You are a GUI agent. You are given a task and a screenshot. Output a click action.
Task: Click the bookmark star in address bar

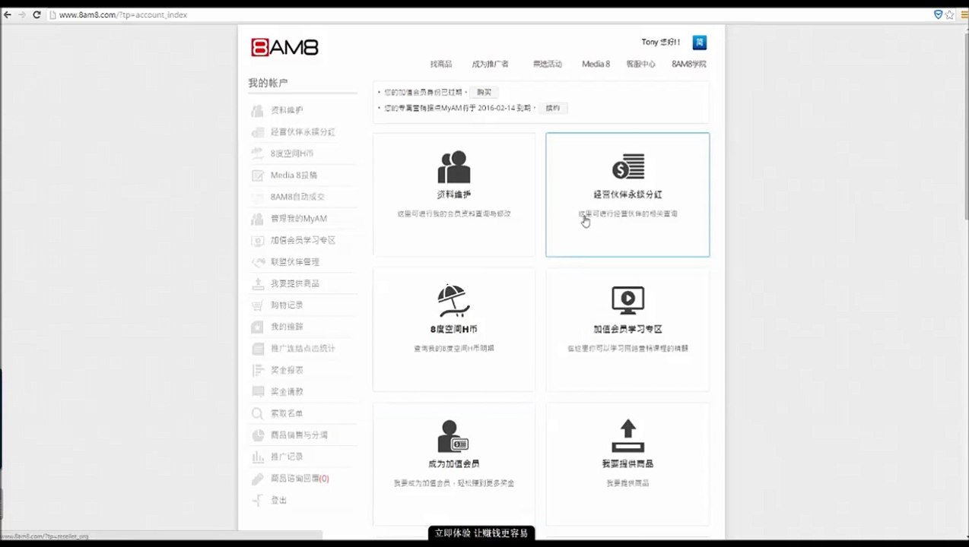tap(950, 14)
